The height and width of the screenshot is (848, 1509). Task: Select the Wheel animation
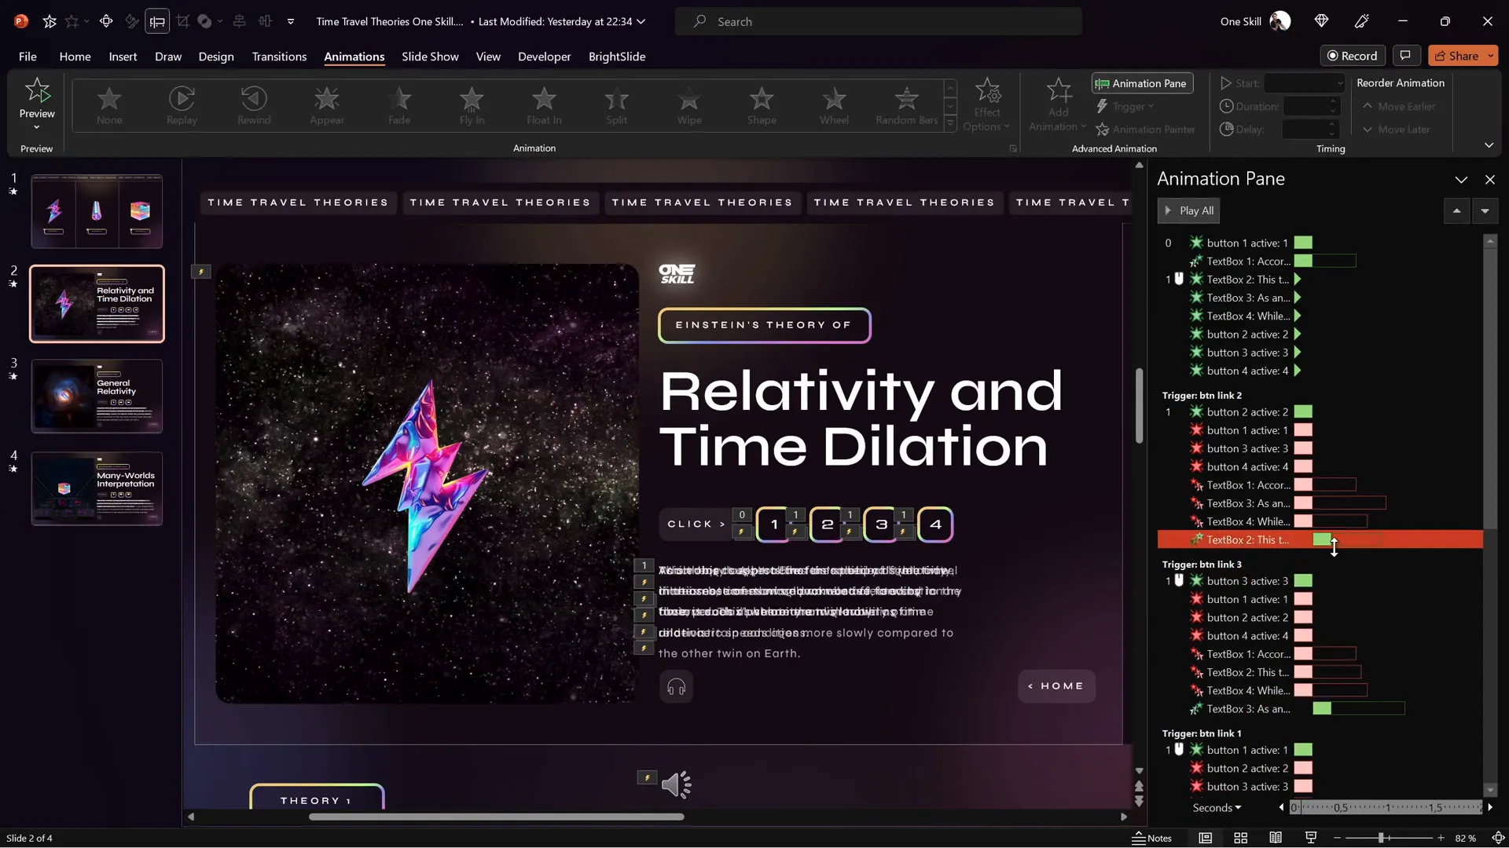[x=834, y=106]
